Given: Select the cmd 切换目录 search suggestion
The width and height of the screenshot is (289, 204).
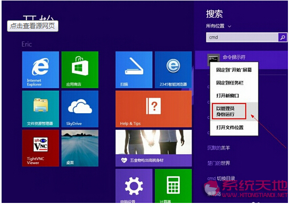Looking at the screenshot, I should point(221,178).
